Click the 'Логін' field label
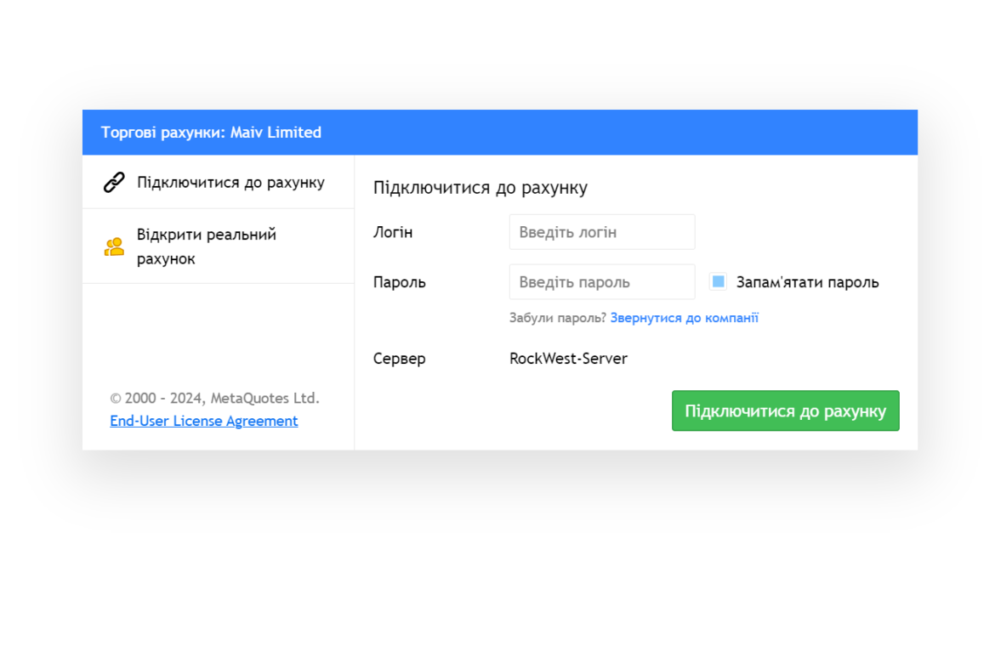 [x=393, y=233]
